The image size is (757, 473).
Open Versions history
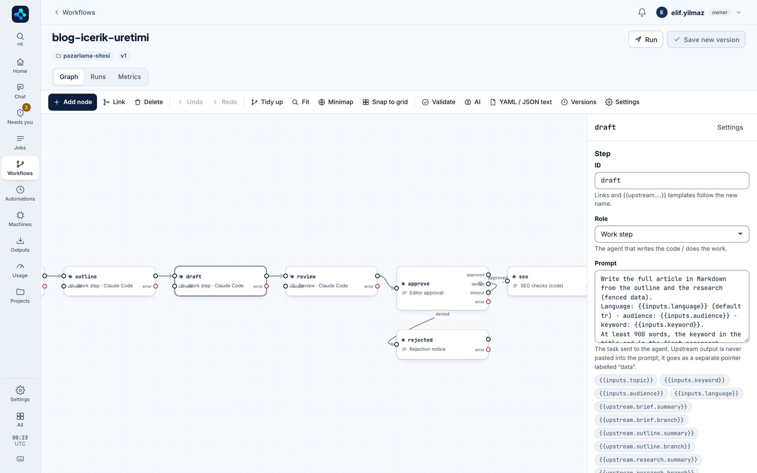pos(578,102)
